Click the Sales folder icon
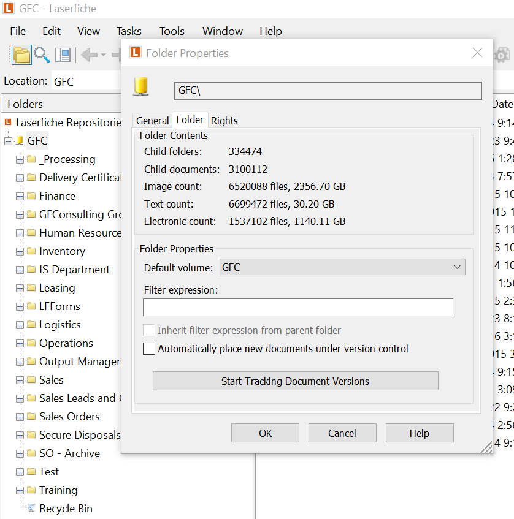Viewport: 514px width, 519px height. [x=31, y=379]
